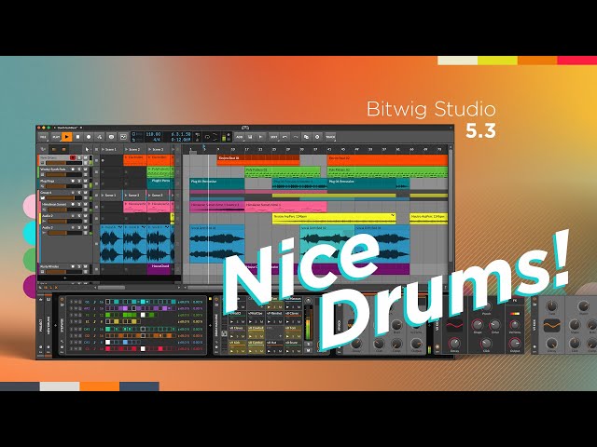The height and width of the screenshot is (447, 597).
Task: Click bar 9 on the arranger ruler
Action: coord(217,149)
